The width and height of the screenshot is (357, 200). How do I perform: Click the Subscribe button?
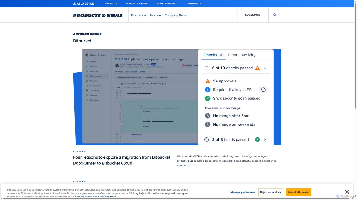pyautogui.click(x=253, y=15)
